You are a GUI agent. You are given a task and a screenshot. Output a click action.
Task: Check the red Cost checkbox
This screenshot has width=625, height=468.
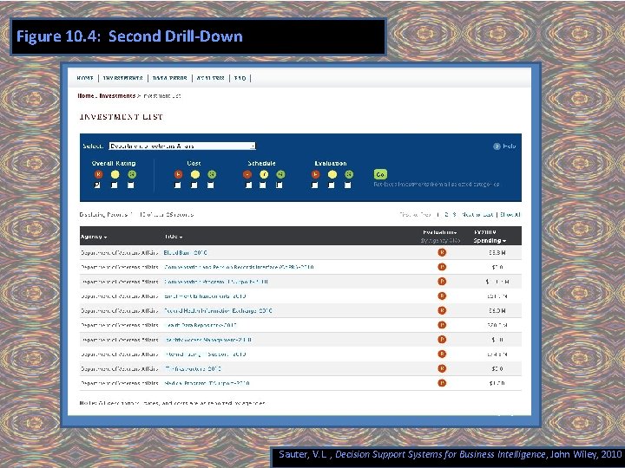[178, 185]
